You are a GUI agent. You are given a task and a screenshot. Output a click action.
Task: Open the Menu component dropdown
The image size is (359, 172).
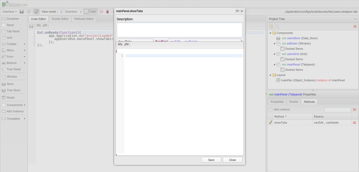click(x=13, y=50)
